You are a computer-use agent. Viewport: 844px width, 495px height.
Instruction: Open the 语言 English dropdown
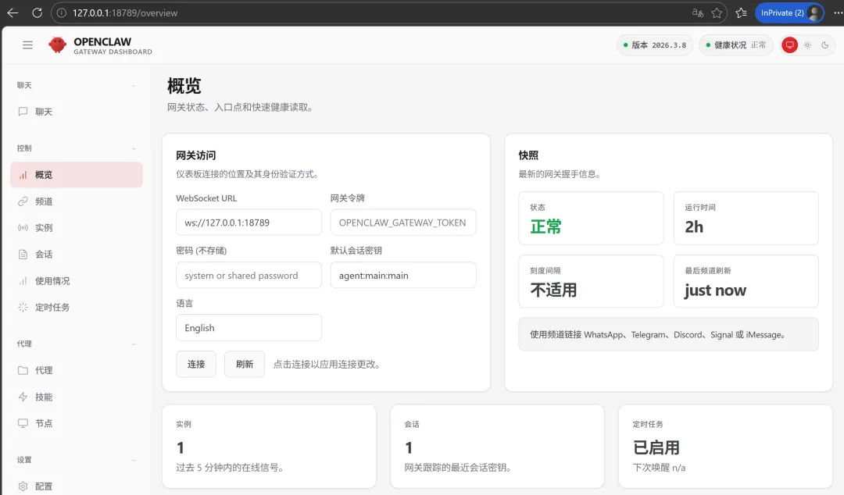[249, 328]
